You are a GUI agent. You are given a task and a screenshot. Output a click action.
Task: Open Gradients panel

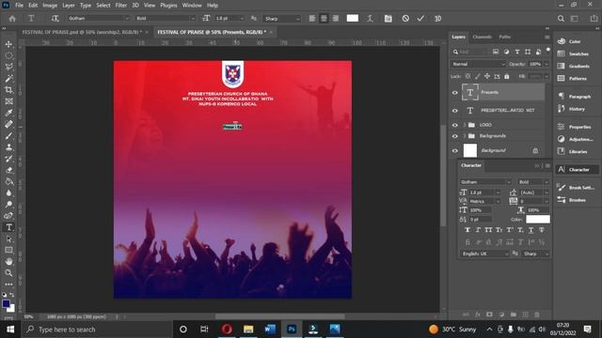point(573,66)
